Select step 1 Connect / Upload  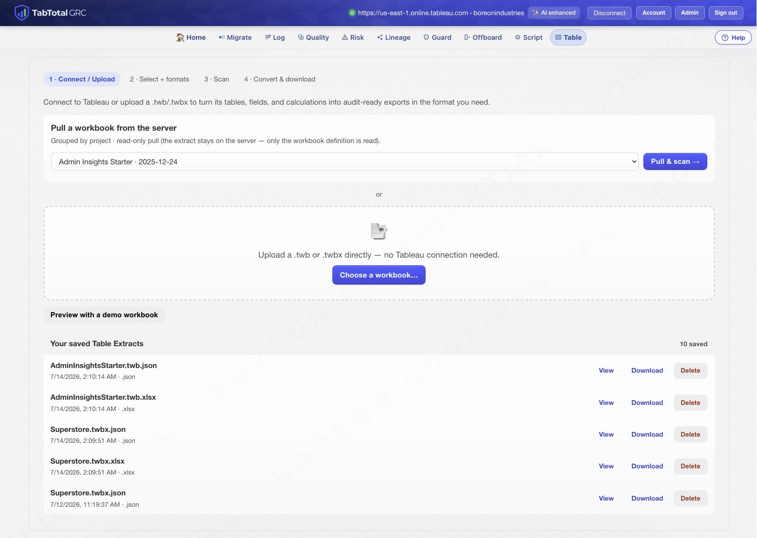(x=82, y=79)
